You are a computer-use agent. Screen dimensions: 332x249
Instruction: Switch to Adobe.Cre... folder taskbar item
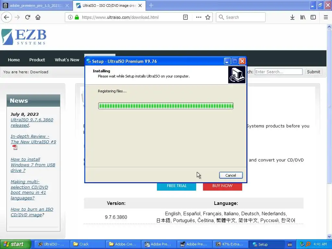click(x=123, y=244)
